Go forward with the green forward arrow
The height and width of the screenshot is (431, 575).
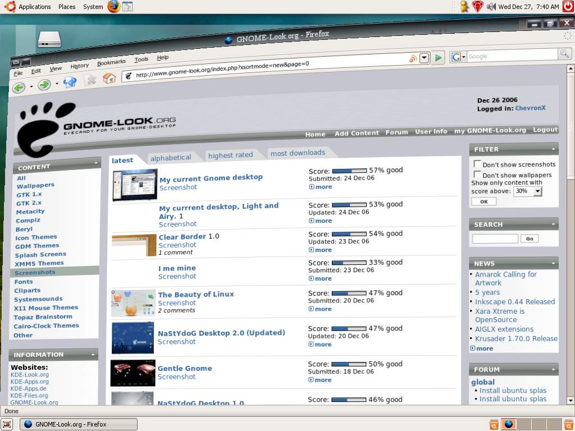pos(44,85)
